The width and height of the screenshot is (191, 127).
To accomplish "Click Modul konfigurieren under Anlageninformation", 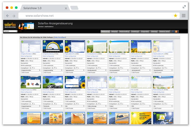I will [x=26, y=56].
